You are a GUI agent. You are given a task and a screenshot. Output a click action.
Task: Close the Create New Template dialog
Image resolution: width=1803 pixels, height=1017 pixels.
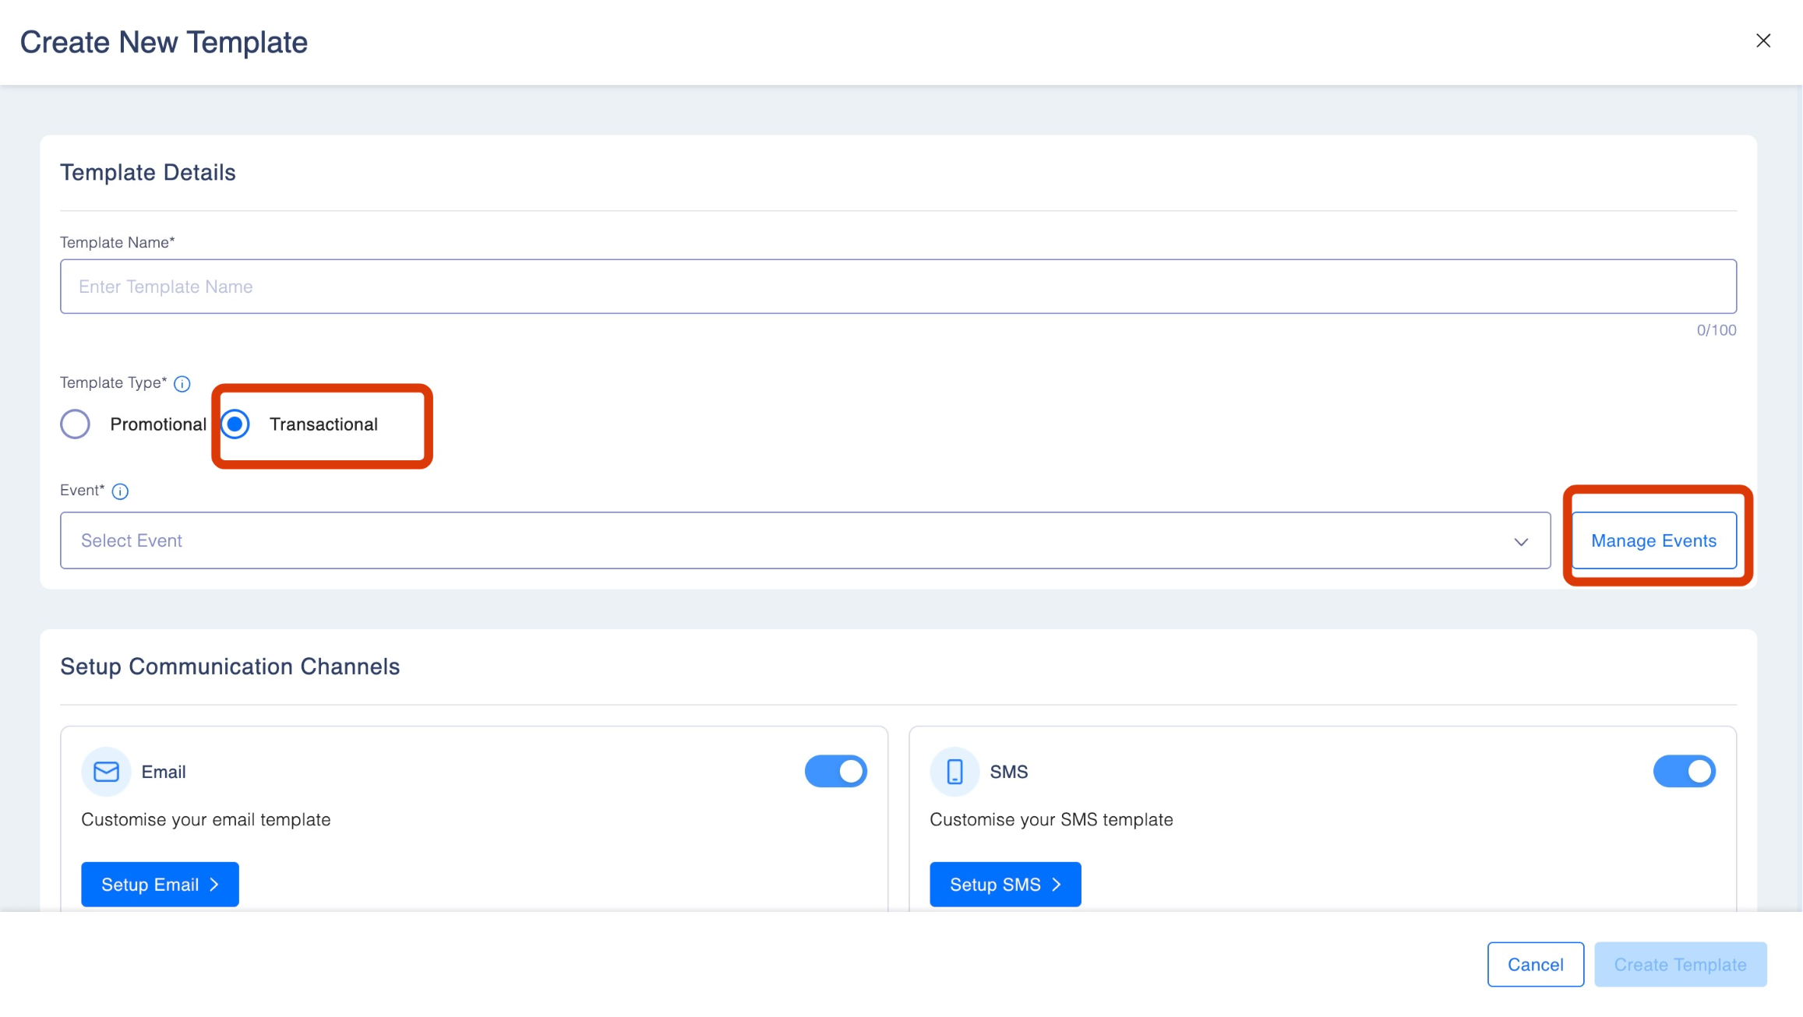point(1763,40)
